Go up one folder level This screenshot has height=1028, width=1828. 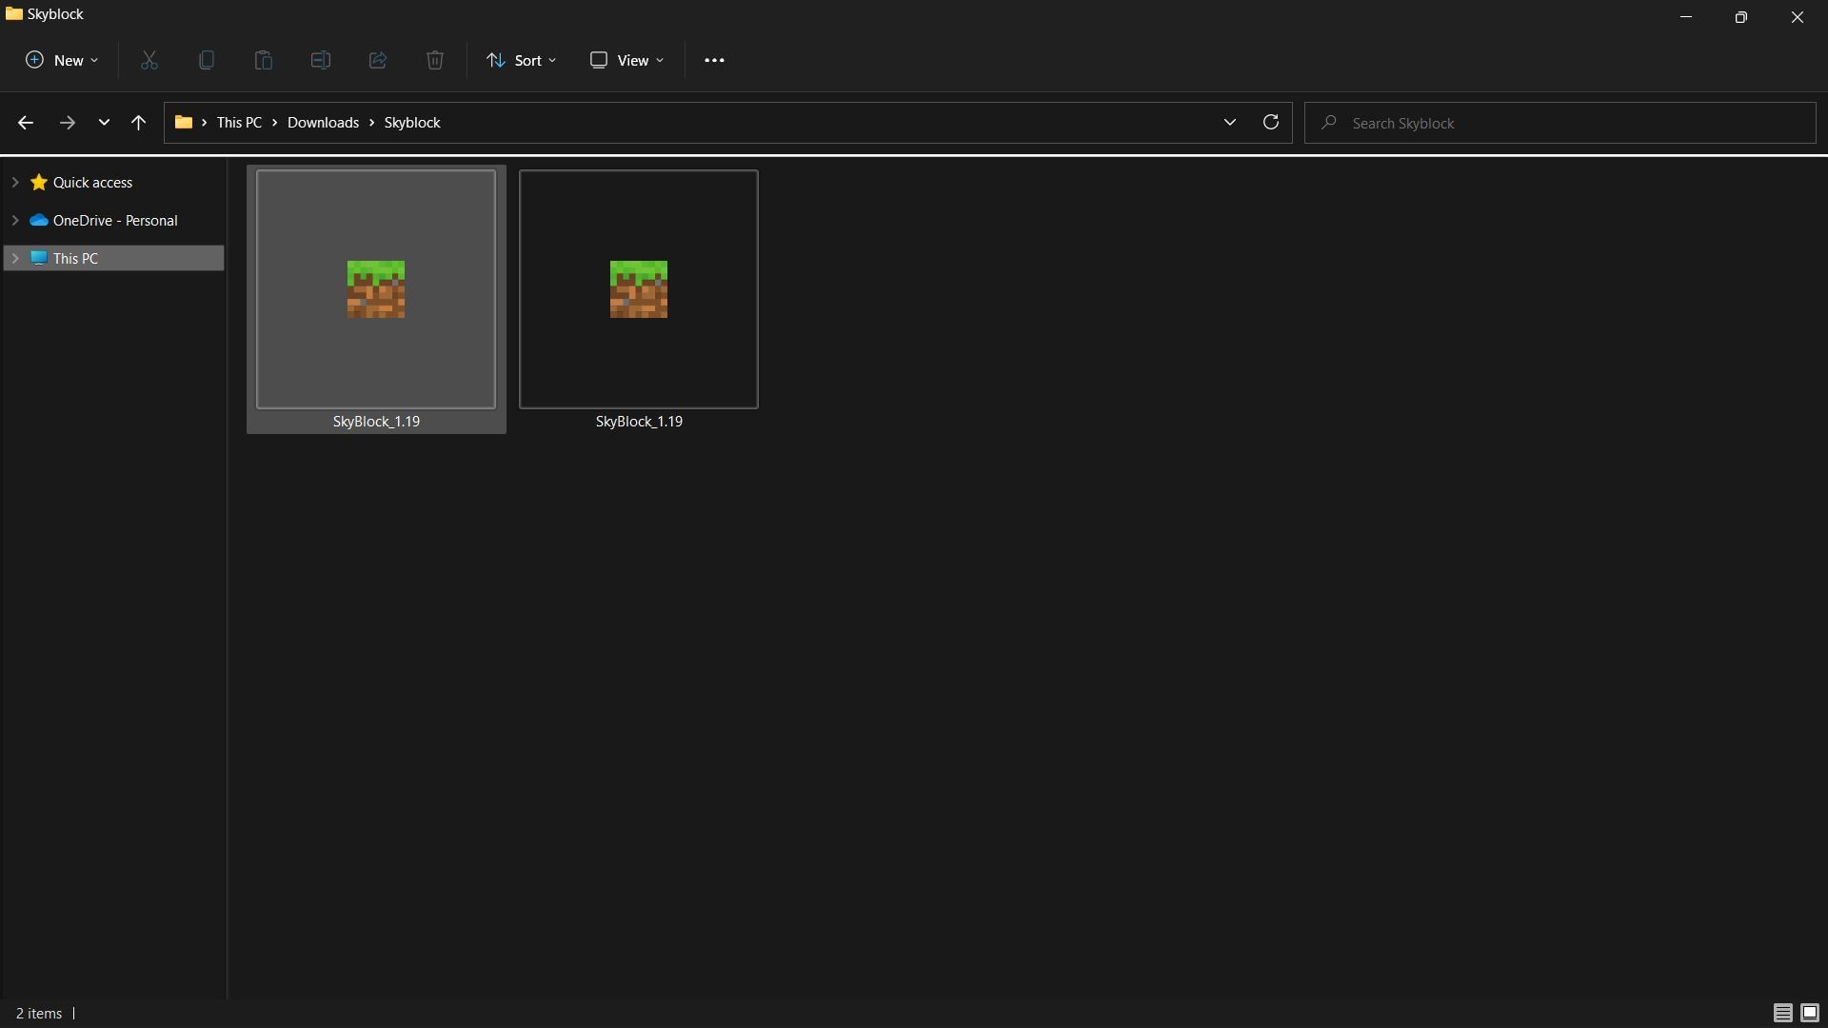[138, 123]
